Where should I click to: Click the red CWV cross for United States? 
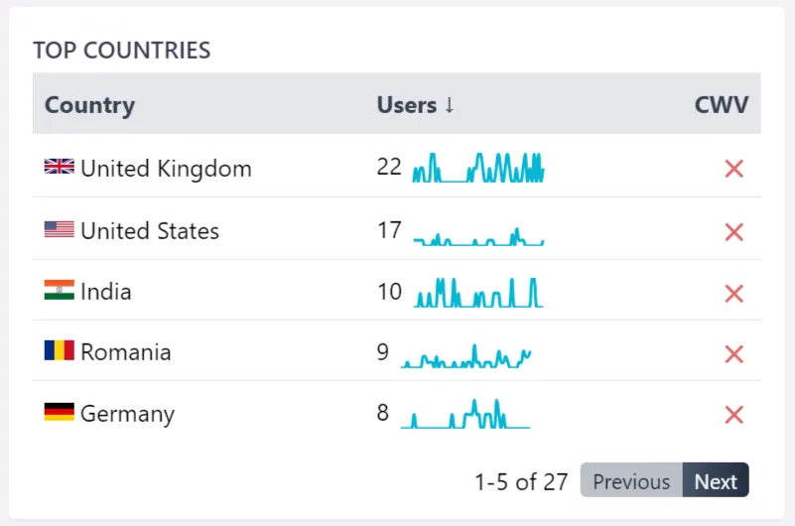(734, 232)
